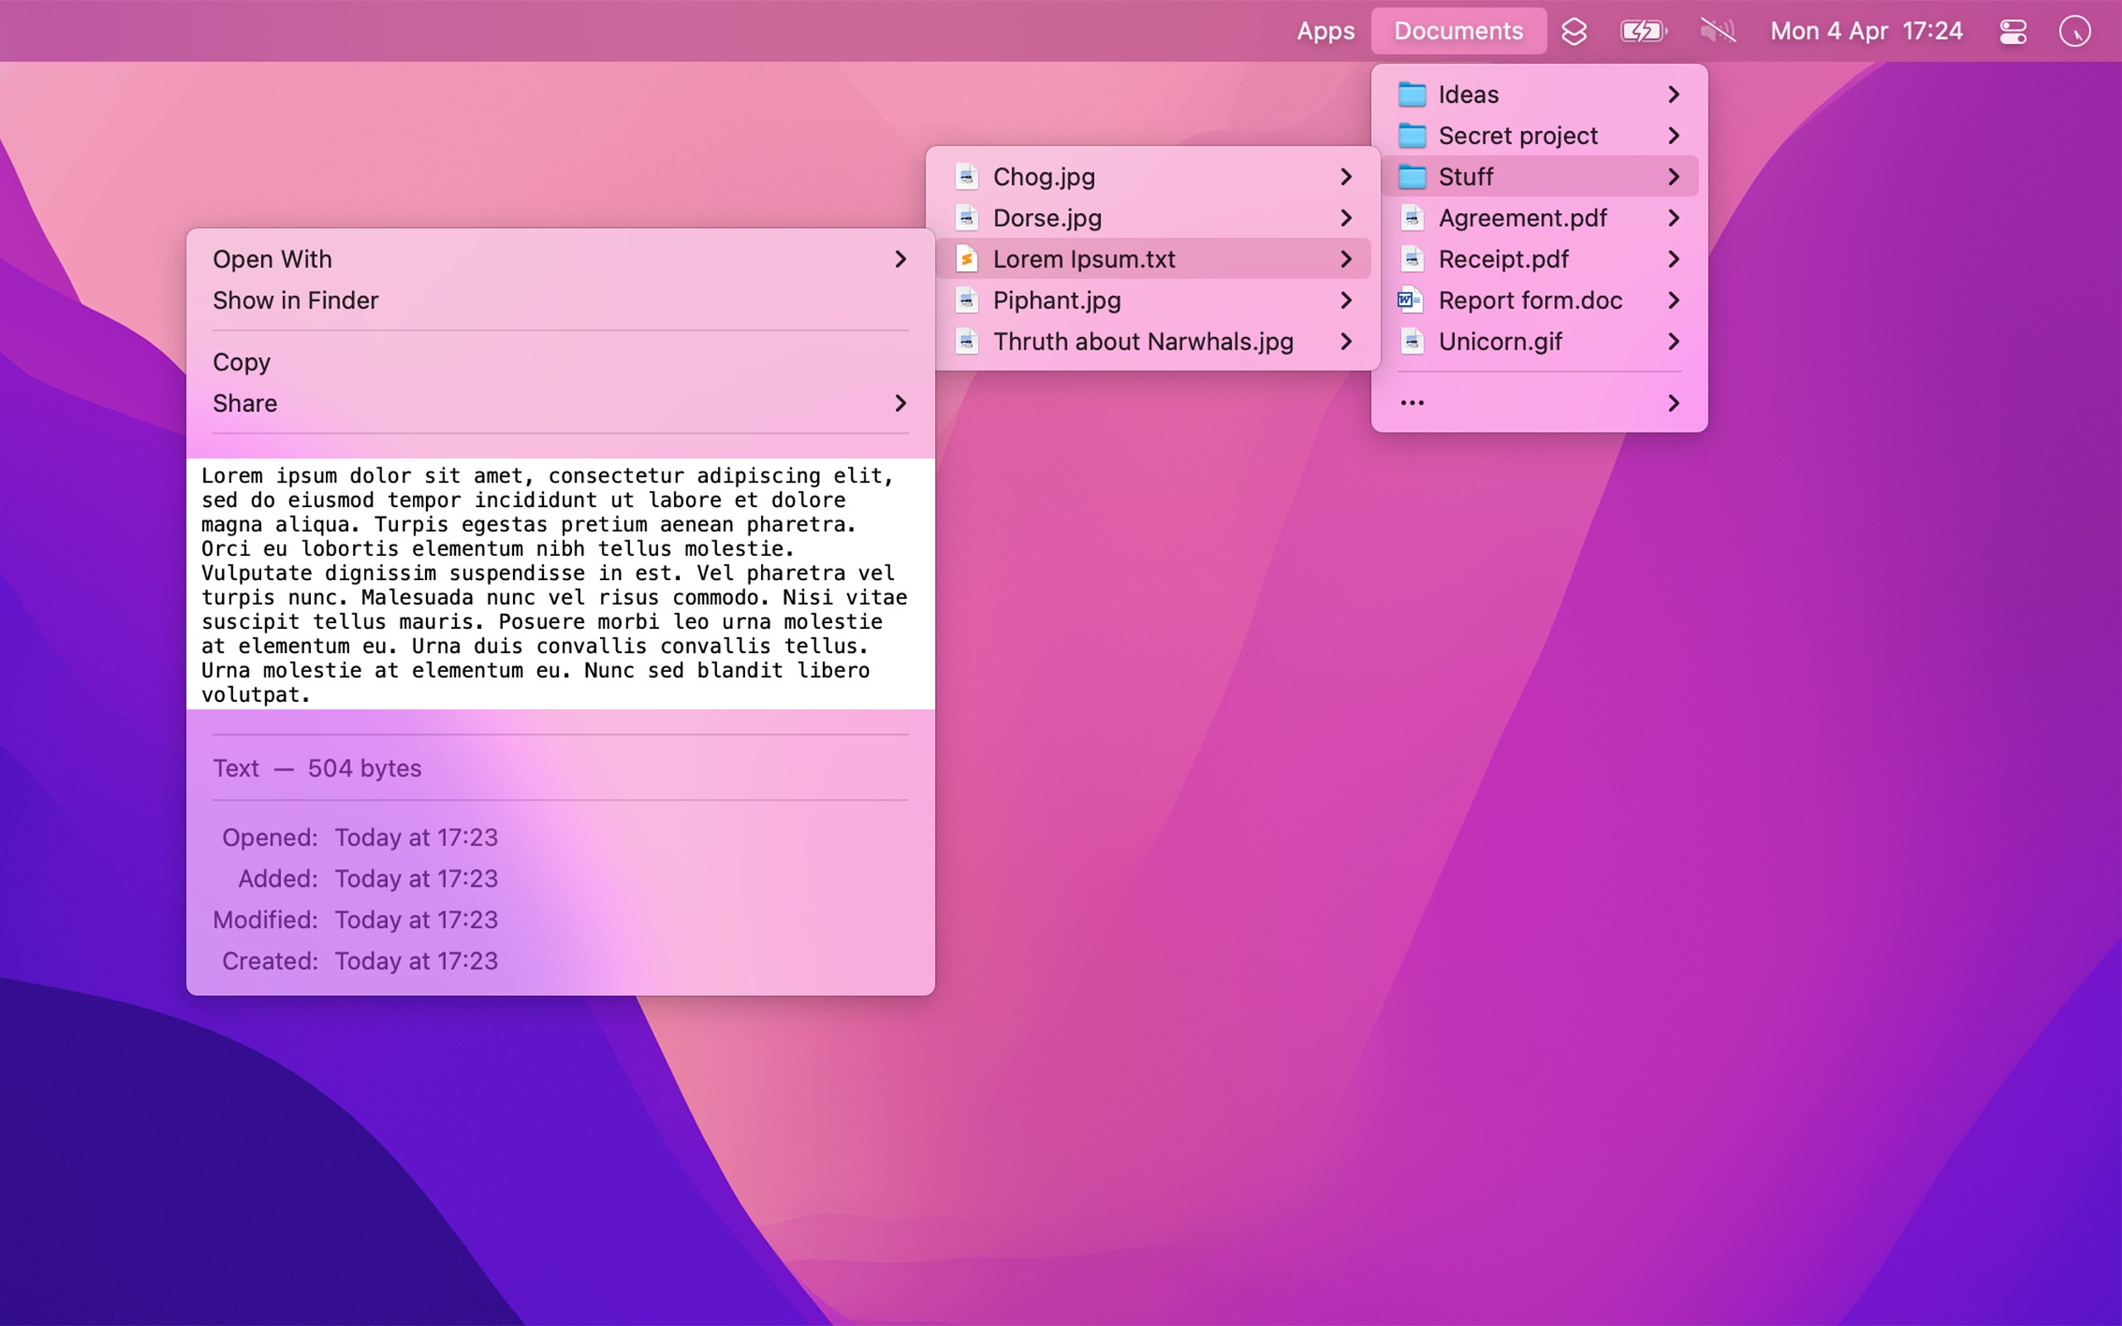The height and width of the screenshot is (1326, 2122).
Task: Open the ellipsis item for more files
Action: pyautogui.click(x=1412, y=402)
